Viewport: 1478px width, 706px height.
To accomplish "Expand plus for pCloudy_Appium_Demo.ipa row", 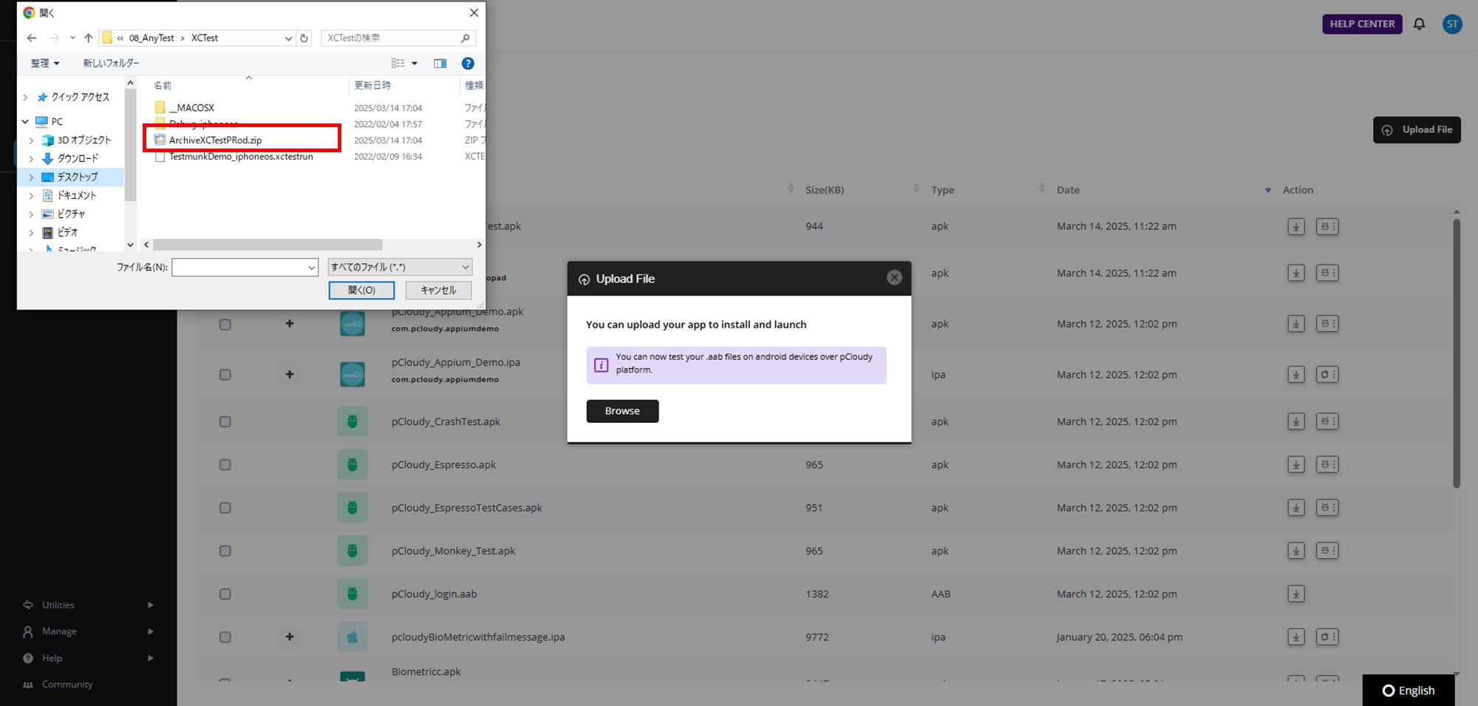I will click(x=290, y=374).
